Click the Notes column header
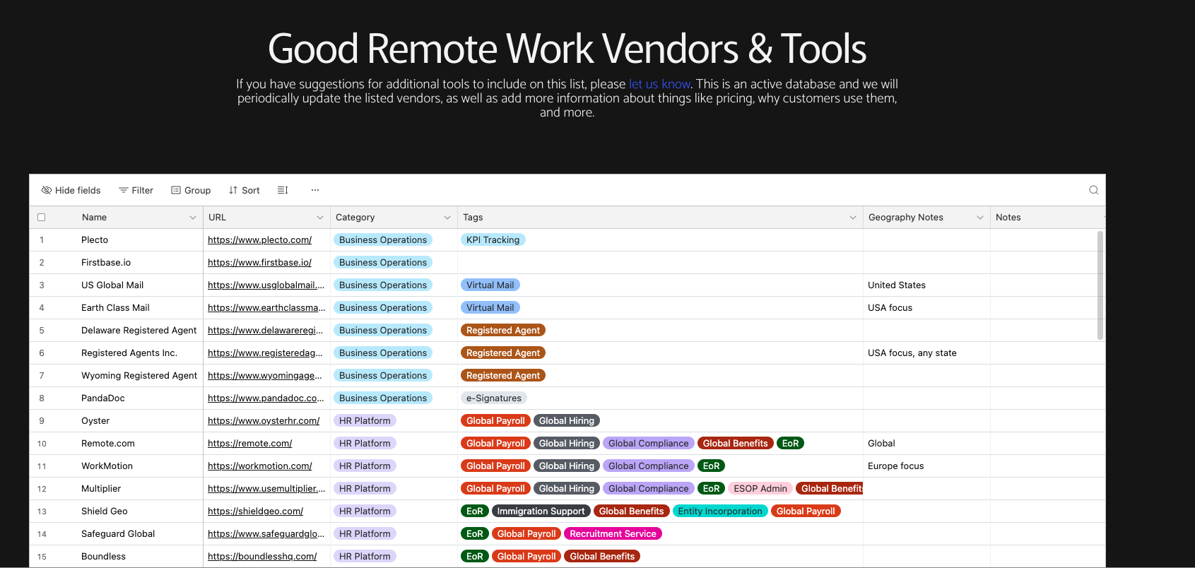The image size is (1195, 568). point(1047,218)
